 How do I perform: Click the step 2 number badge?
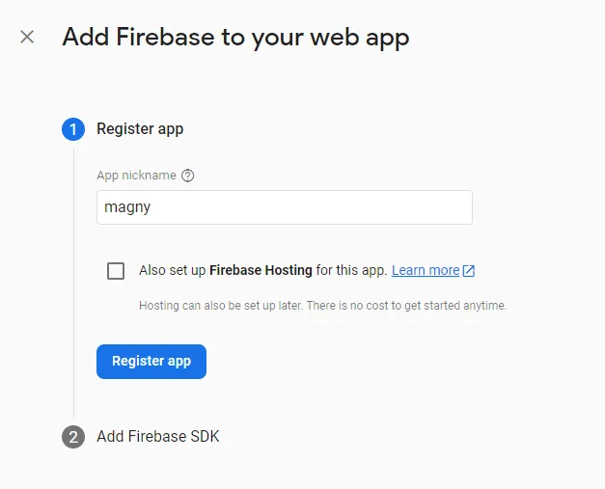click(73, 437)
